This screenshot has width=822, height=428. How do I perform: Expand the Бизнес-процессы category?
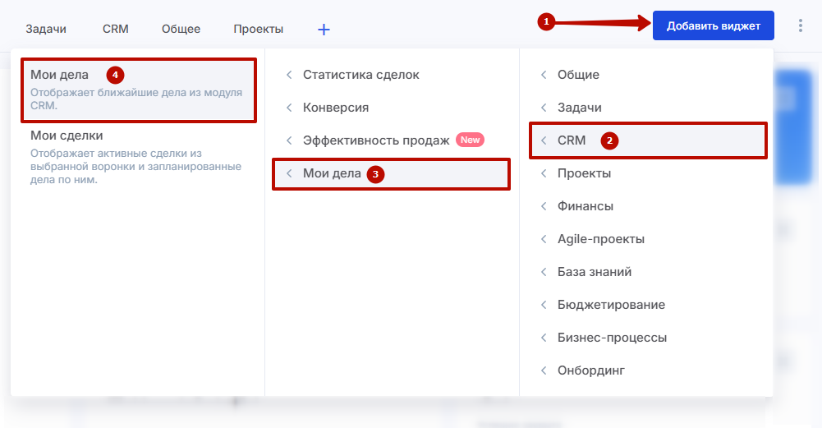point(612,338)
